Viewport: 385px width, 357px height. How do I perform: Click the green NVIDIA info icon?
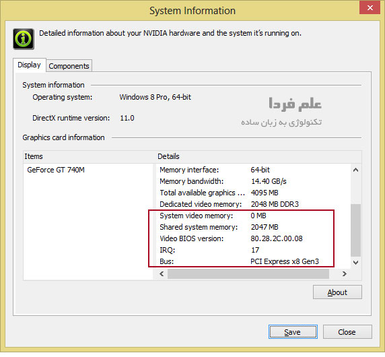[24, 39]
